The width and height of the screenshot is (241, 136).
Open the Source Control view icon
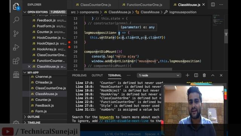point(16,34)
